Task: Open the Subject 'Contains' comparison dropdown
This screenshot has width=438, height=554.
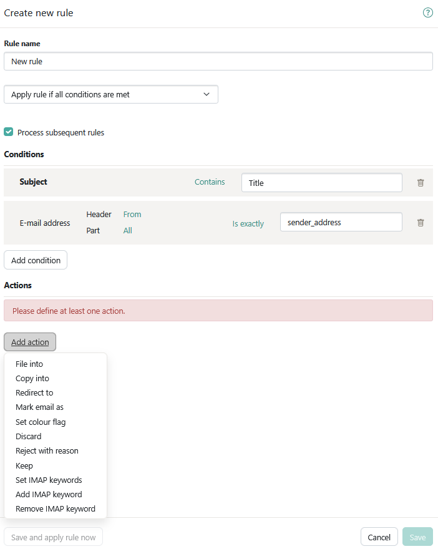Action: tap(210, 182)
